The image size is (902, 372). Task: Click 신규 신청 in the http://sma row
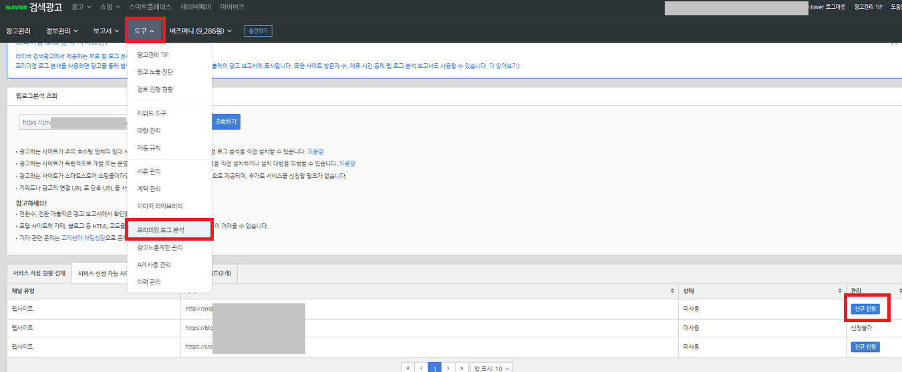[x=865, y=309]
